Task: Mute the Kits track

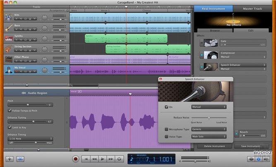Action: pos(21,19)
